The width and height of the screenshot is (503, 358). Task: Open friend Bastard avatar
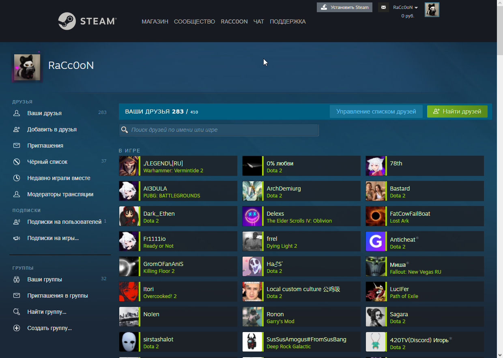(376, 191)
